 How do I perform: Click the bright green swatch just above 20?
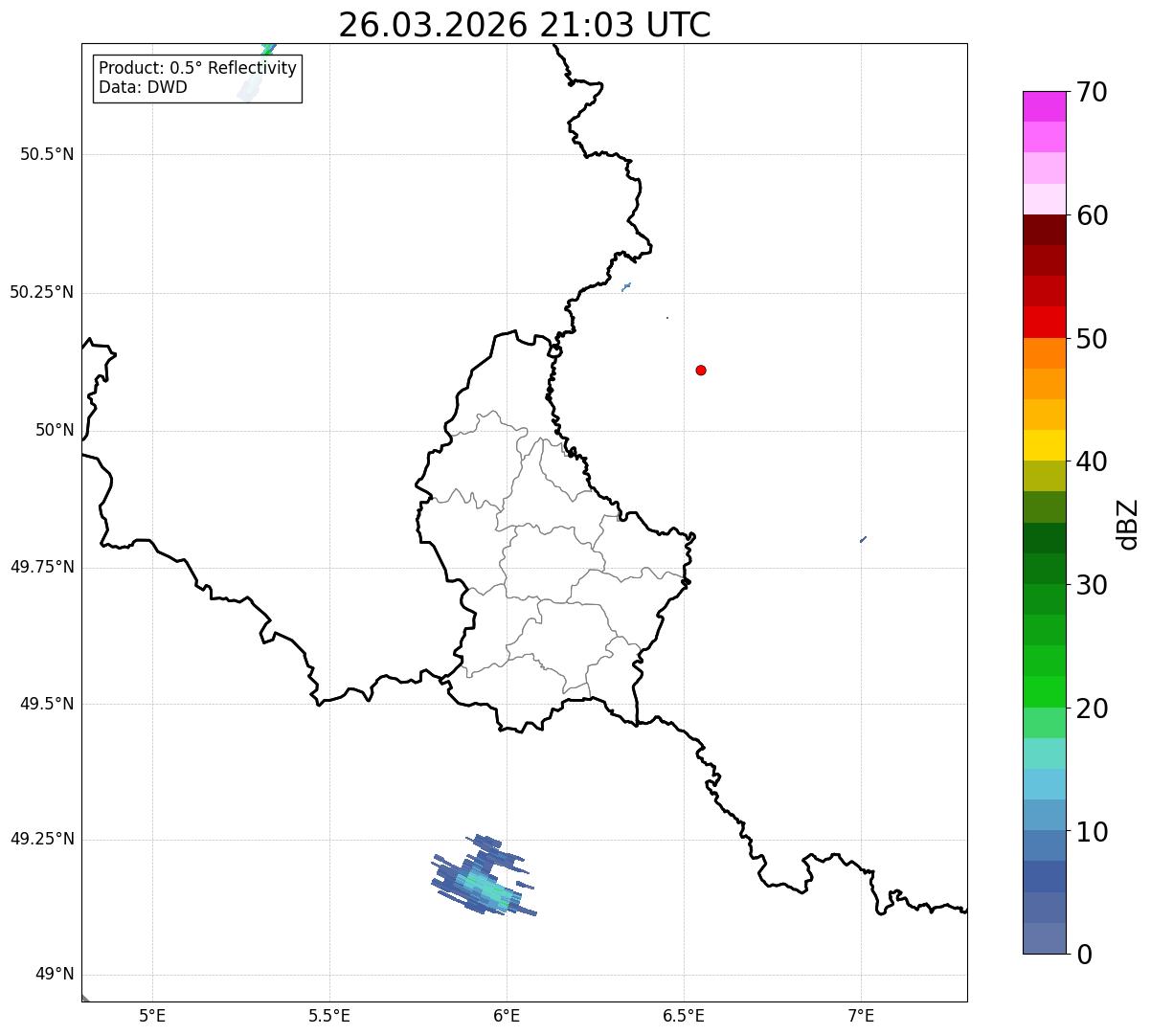1044,692
